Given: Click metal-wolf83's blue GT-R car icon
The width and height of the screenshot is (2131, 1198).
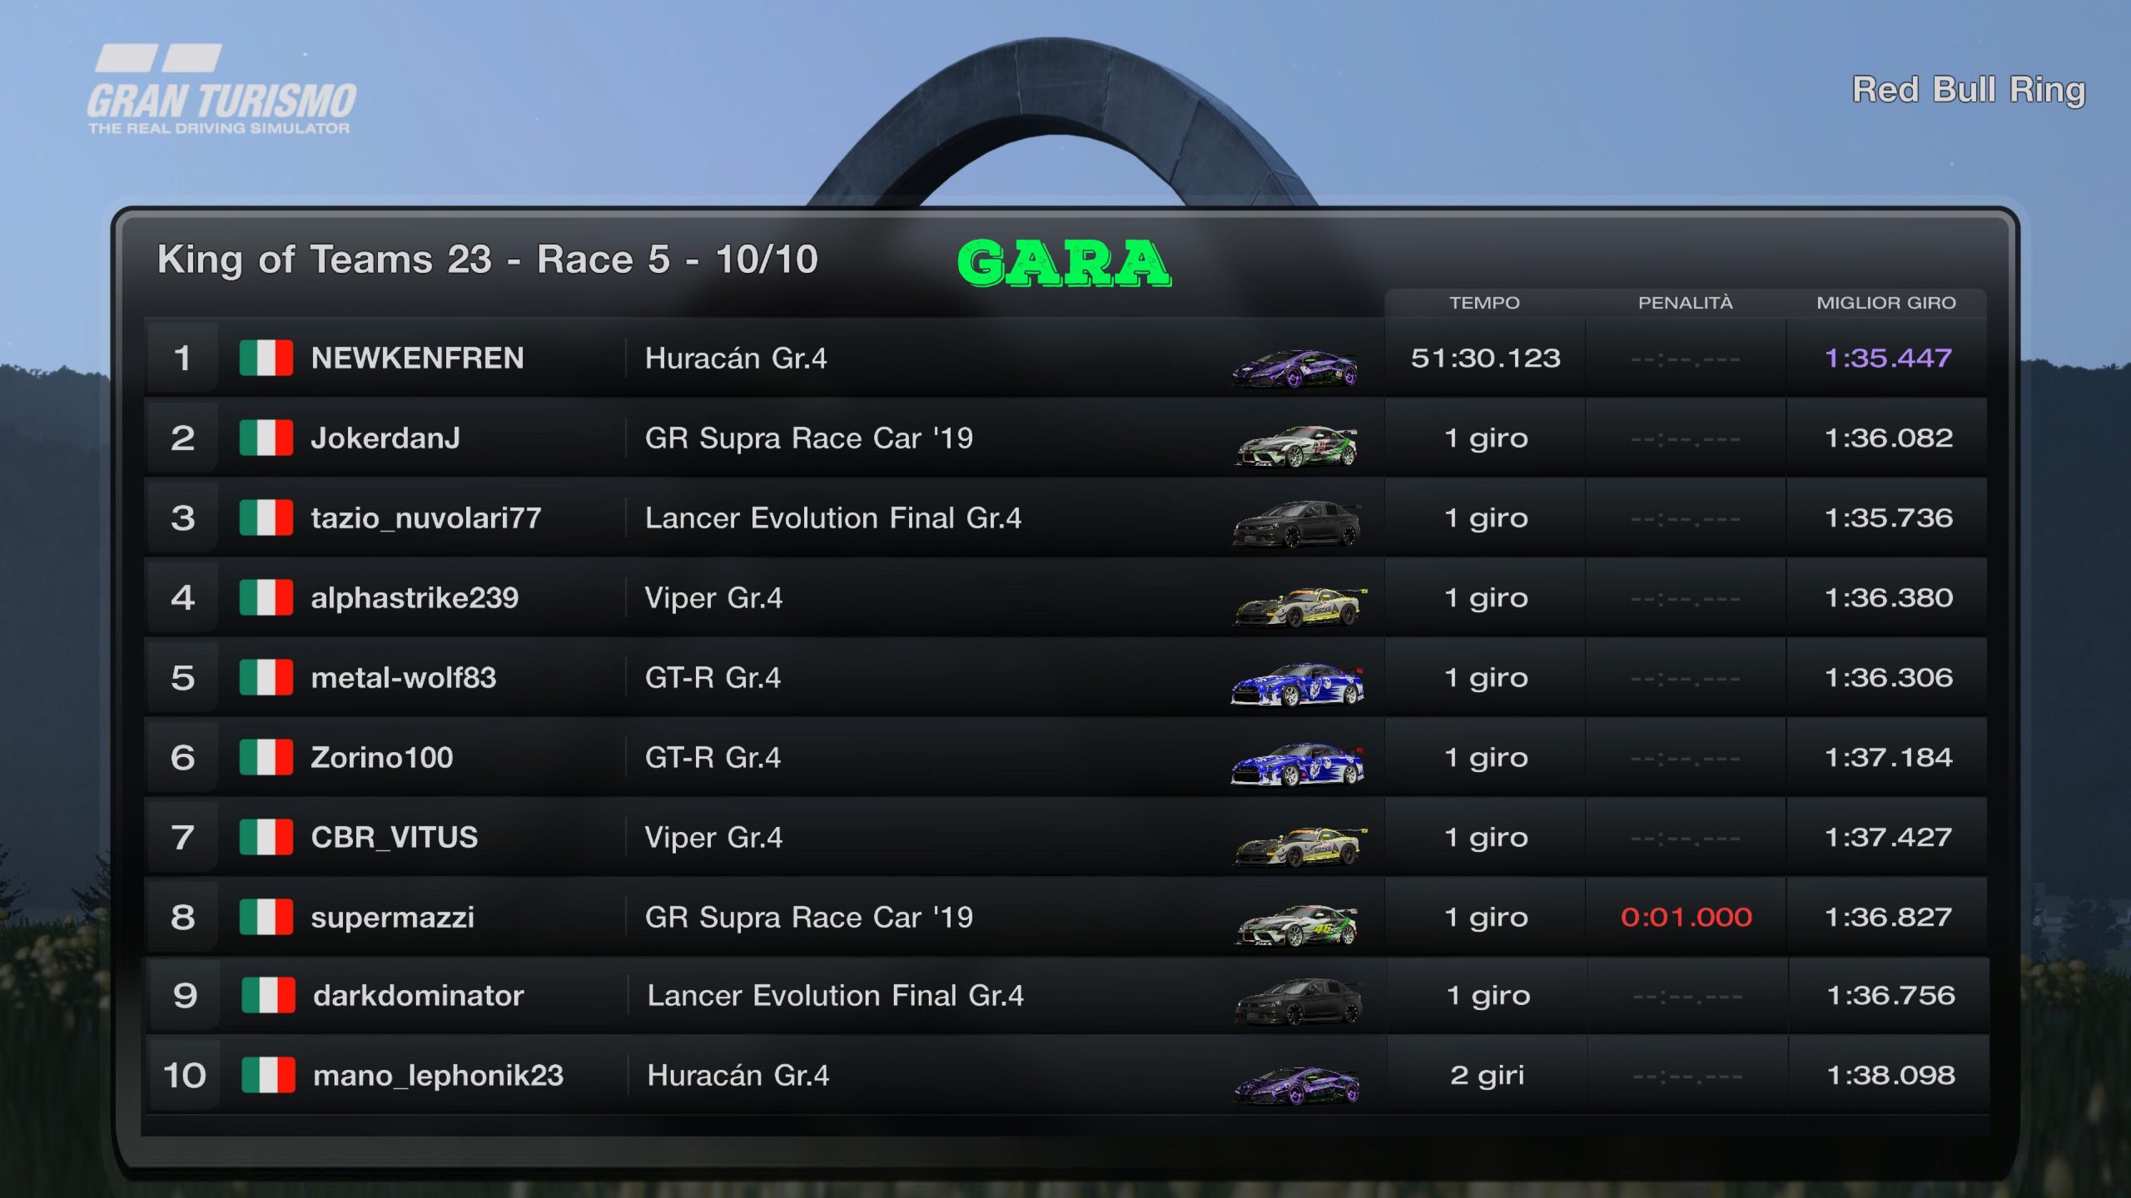Looking at the screenshot, I should click(1297, 684).
